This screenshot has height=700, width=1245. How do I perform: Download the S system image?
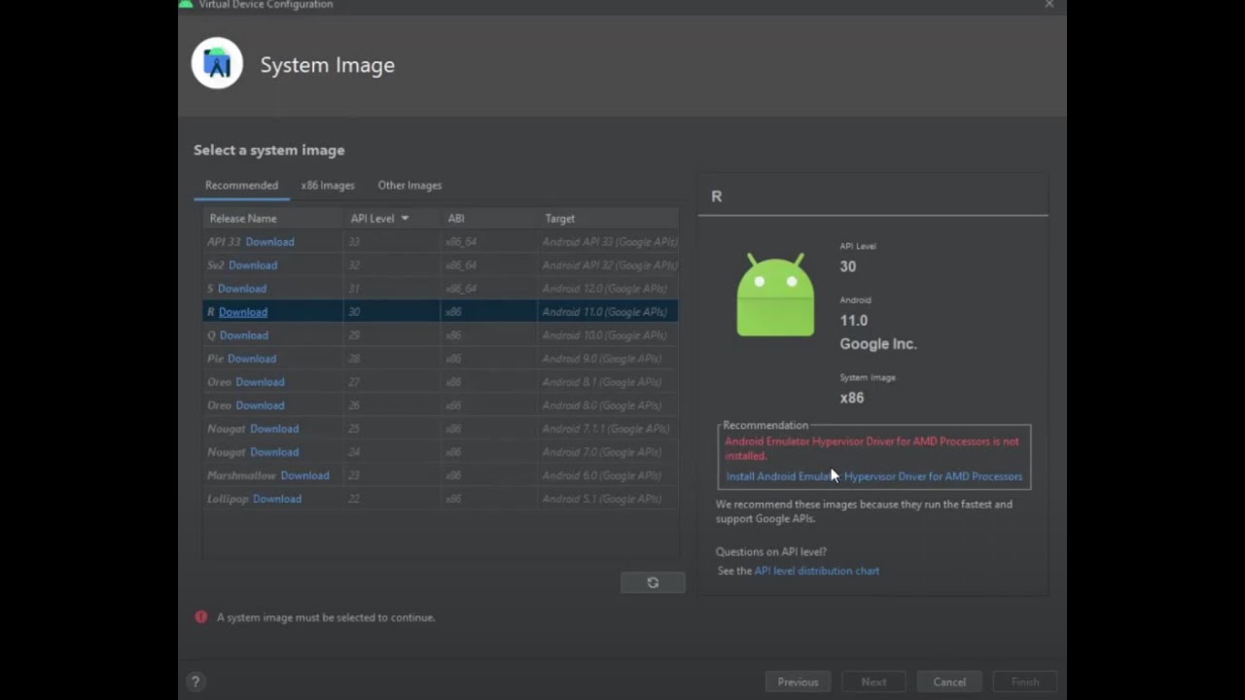coord(242,289)
